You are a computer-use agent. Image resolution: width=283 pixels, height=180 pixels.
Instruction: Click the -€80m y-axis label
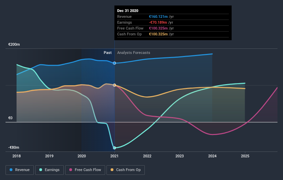(x=14, y=147)
